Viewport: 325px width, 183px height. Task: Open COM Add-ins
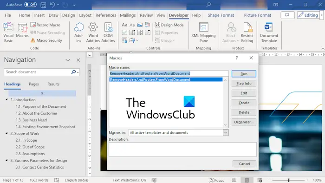108,33
